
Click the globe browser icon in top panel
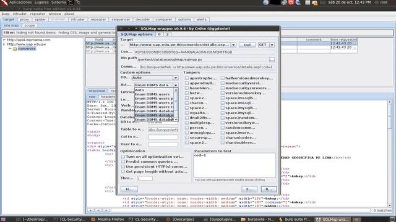pyautogui.click(x=265, y=2)
